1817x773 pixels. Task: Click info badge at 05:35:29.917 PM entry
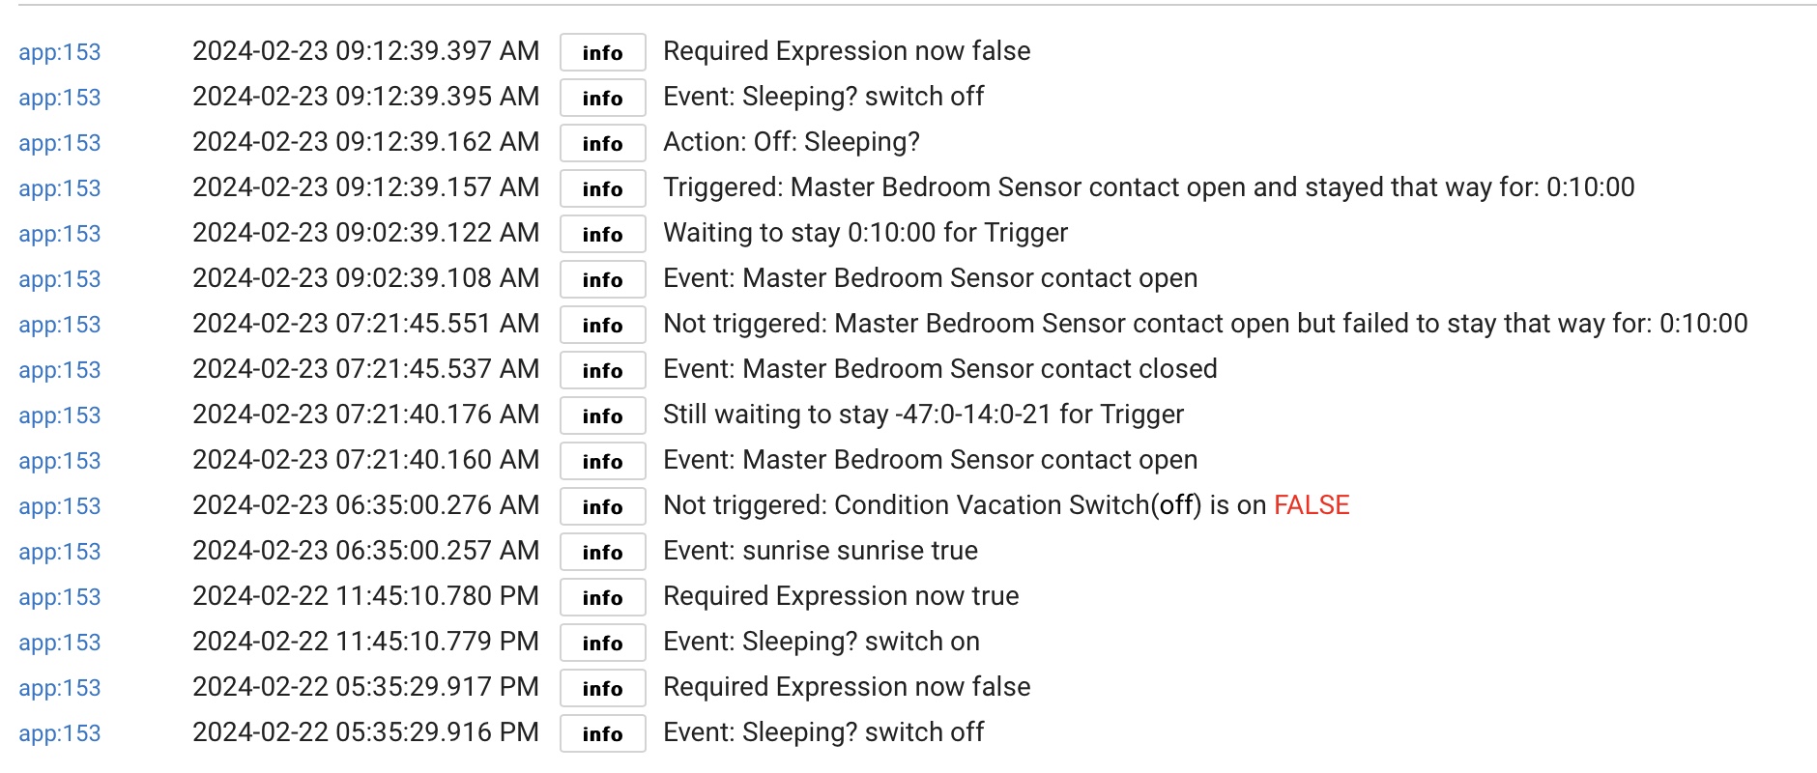602,688
